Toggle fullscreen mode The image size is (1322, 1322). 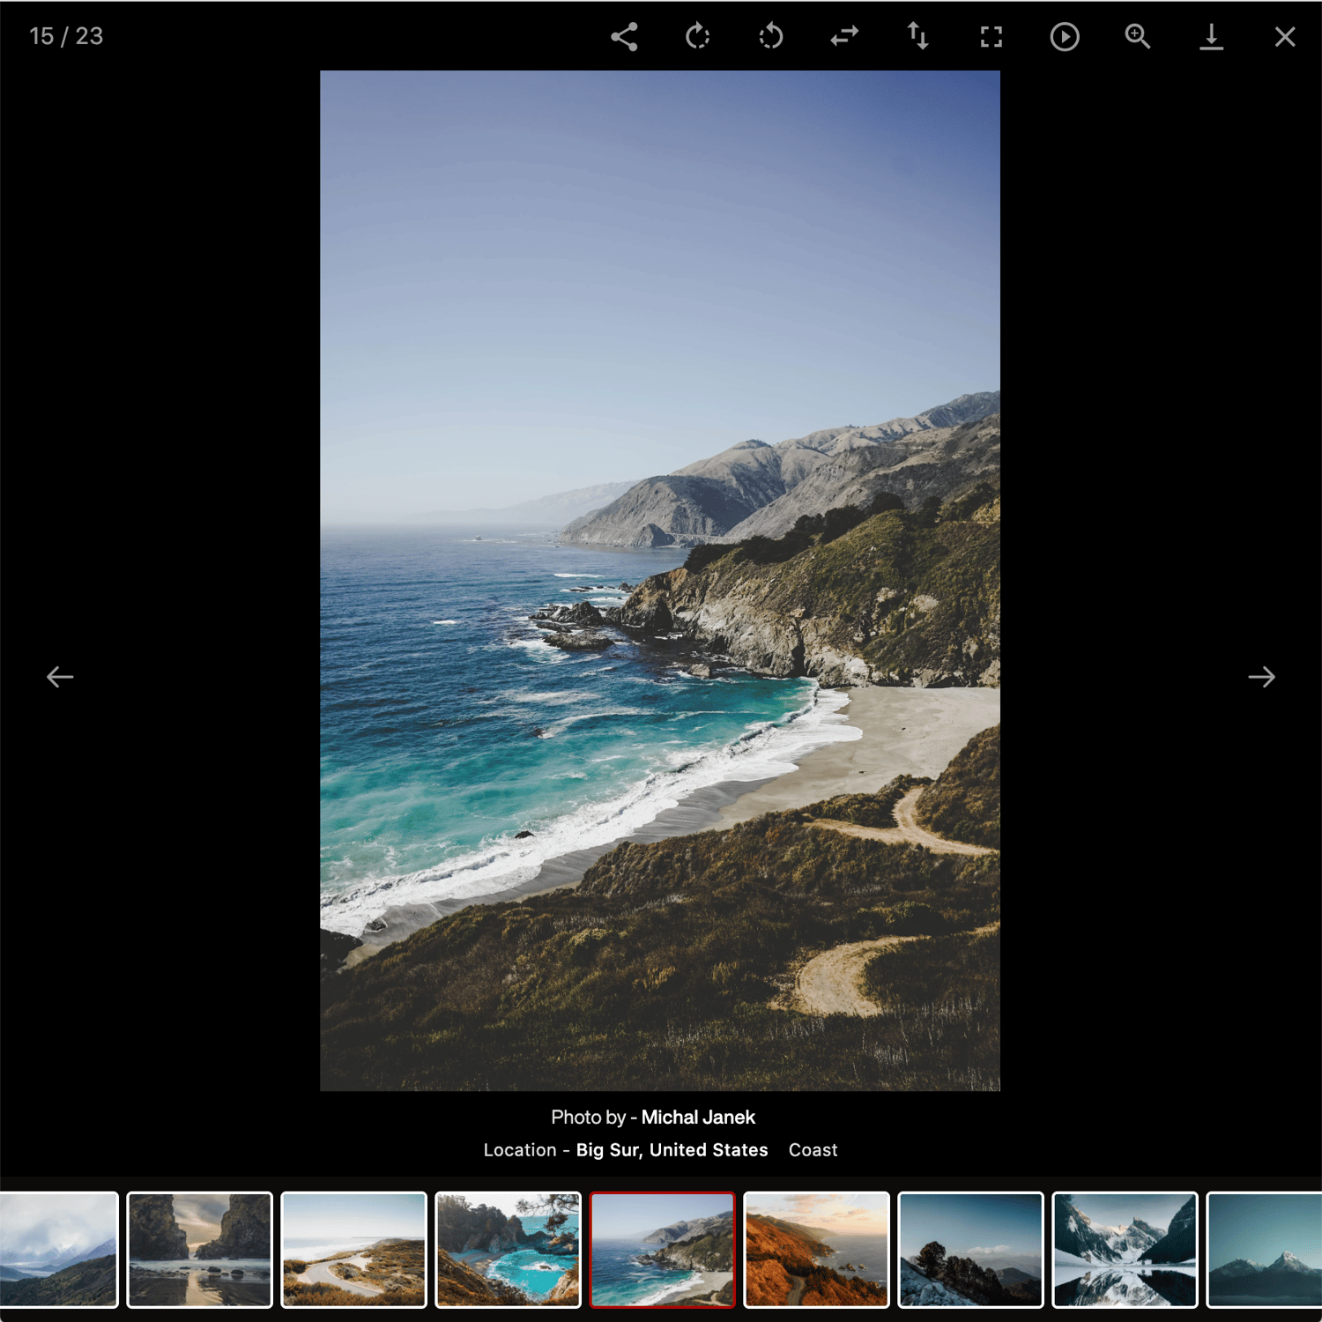pos(991,36)
